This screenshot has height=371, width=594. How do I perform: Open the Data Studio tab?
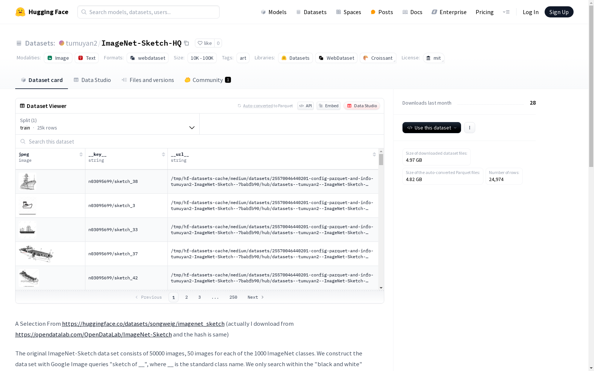point(92,80)
